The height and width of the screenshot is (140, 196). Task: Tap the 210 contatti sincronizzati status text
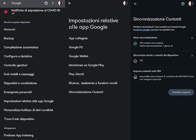click(x=151, y=43)
